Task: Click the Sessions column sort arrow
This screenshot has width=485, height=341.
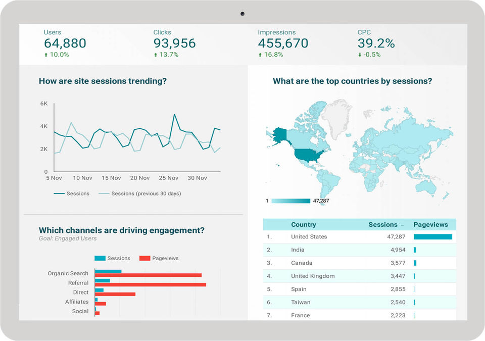Action: click(402, 225)
